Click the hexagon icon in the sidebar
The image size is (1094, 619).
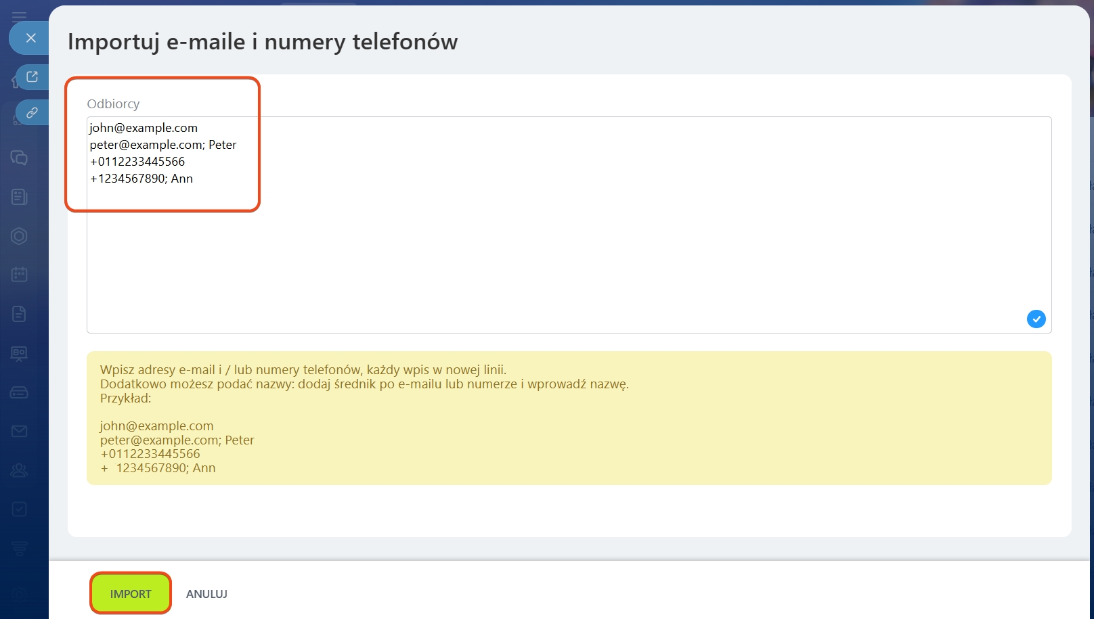coord(19,236)
